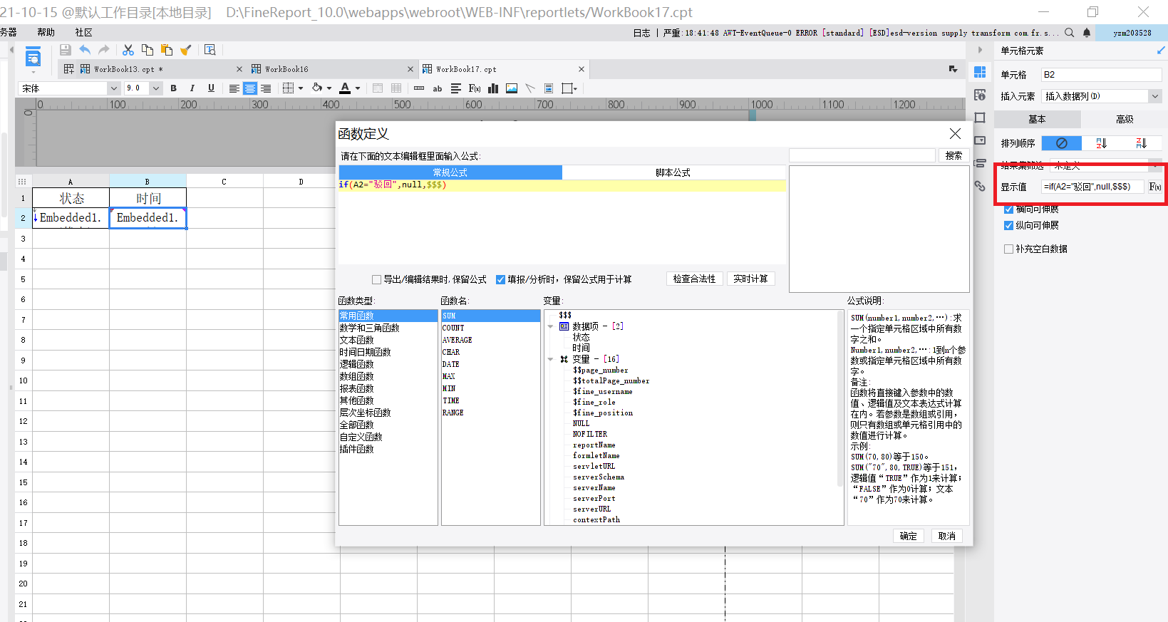Switch to the WorkBook16 tab
This screenshot has width=1168, height=622.
pos(286,69)
